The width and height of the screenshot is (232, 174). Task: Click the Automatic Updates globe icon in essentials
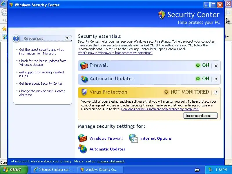tap(84, 79)
